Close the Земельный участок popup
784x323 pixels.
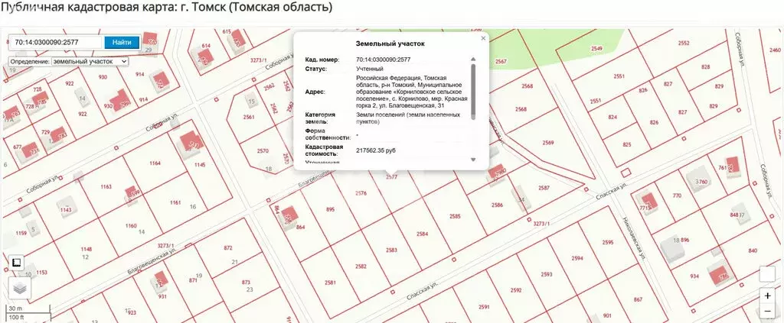coord(483,38)
